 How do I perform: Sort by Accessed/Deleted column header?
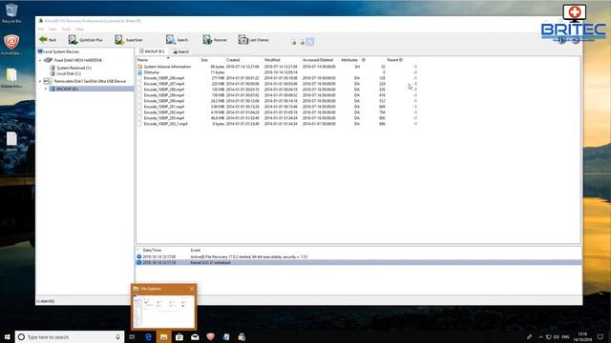320,60
